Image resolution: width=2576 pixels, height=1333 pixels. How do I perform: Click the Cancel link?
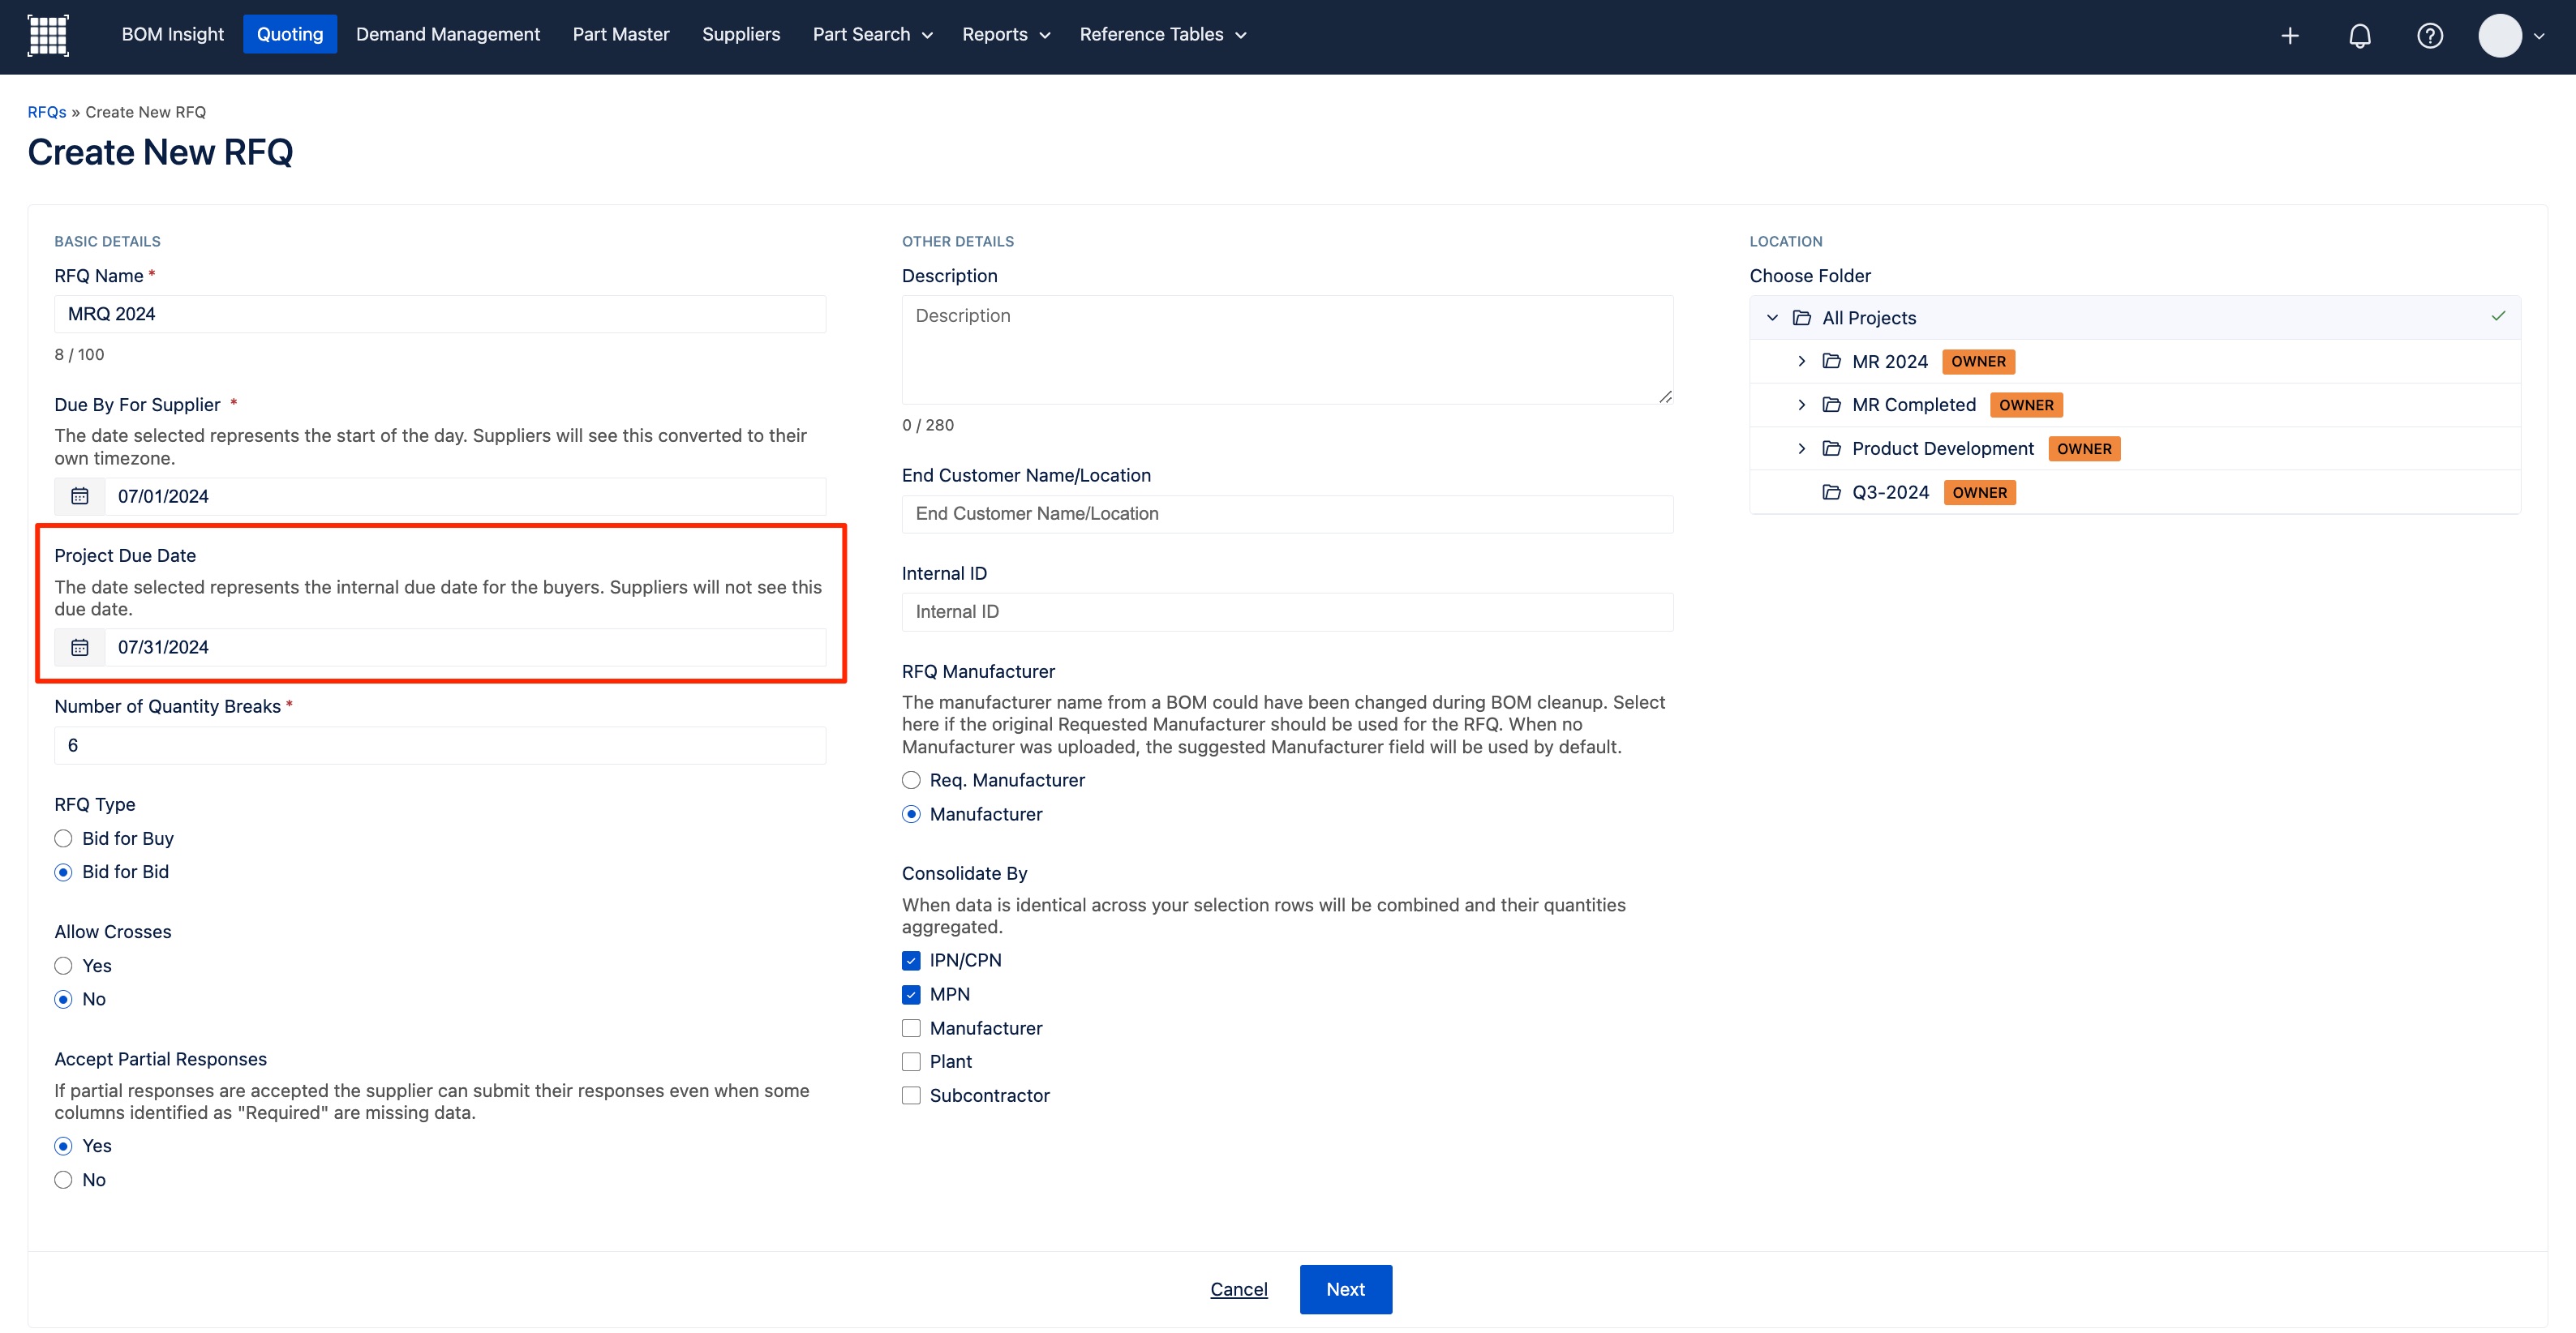(x=1239, y=1289)
